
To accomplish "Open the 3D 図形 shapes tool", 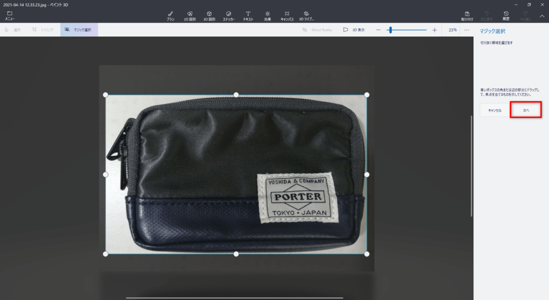I will 209,16.
